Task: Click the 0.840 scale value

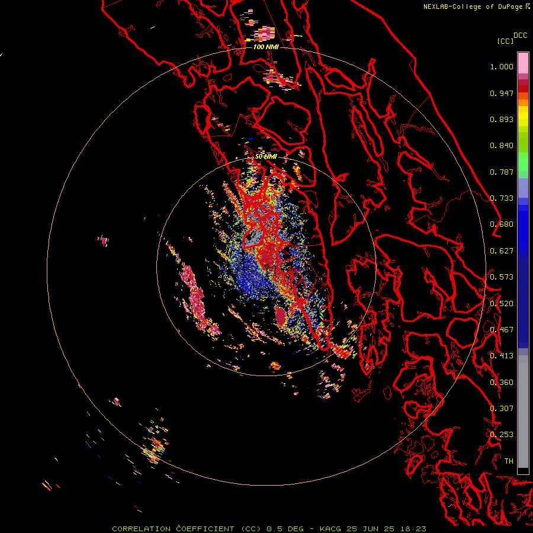Action: pyautogui.click(x=502, y=146)
